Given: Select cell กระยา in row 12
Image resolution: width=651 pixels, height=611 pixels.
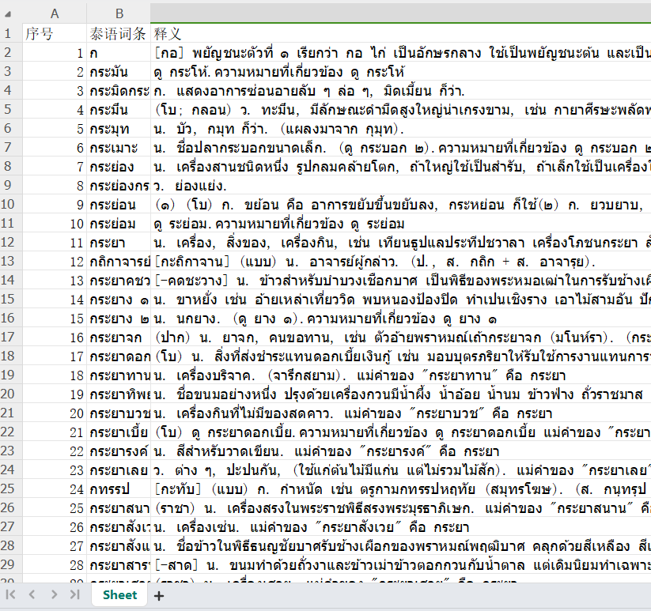Looking at the screenshot, I should point(119,242).
